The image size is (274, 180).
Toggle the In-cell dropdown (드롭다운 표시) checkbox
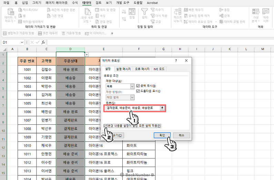pos(139,91)
